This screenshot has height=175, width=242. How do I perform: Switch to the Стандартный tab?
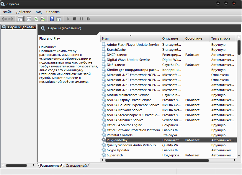click(76, 166)
